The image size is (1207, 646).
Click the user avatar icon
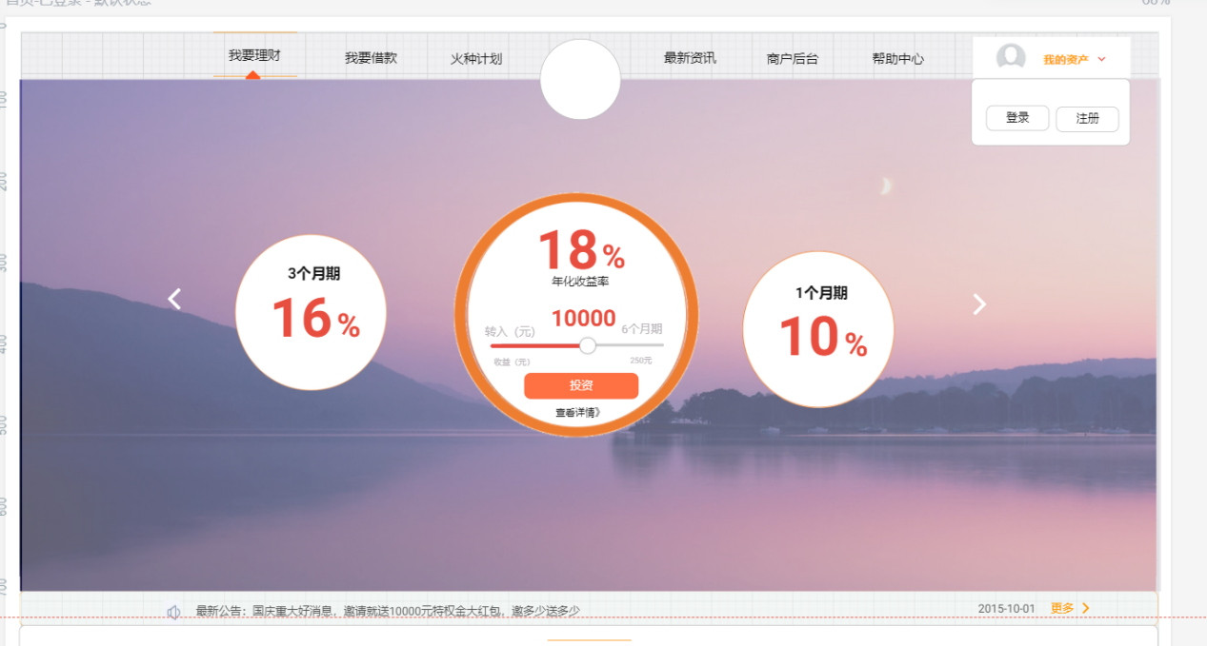pos(1011,58)
